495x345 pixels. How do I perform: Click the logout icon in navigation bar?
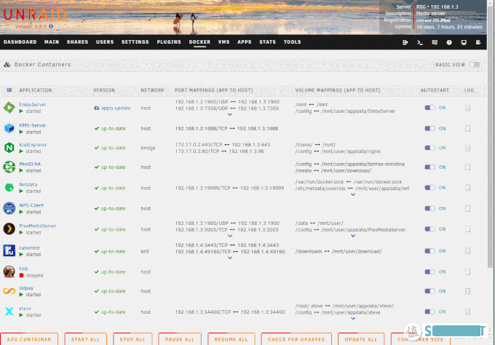tap(405, 42)
